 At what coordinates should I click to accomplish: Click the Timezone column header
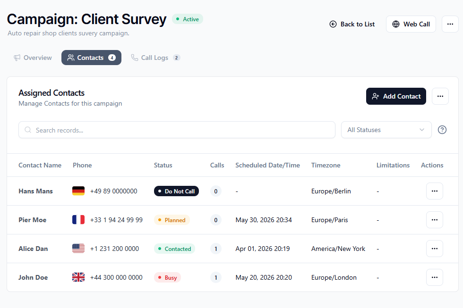(x=326, y=166)
